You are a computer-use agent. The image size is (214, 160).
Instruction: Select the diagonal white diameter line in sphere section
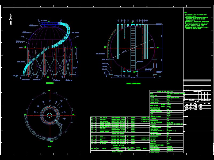pos(133,48)
